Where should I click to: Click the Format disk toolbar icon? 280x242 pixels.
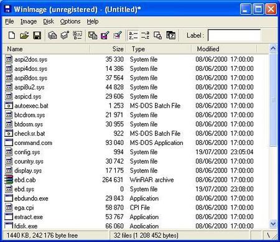click(78, 35)
